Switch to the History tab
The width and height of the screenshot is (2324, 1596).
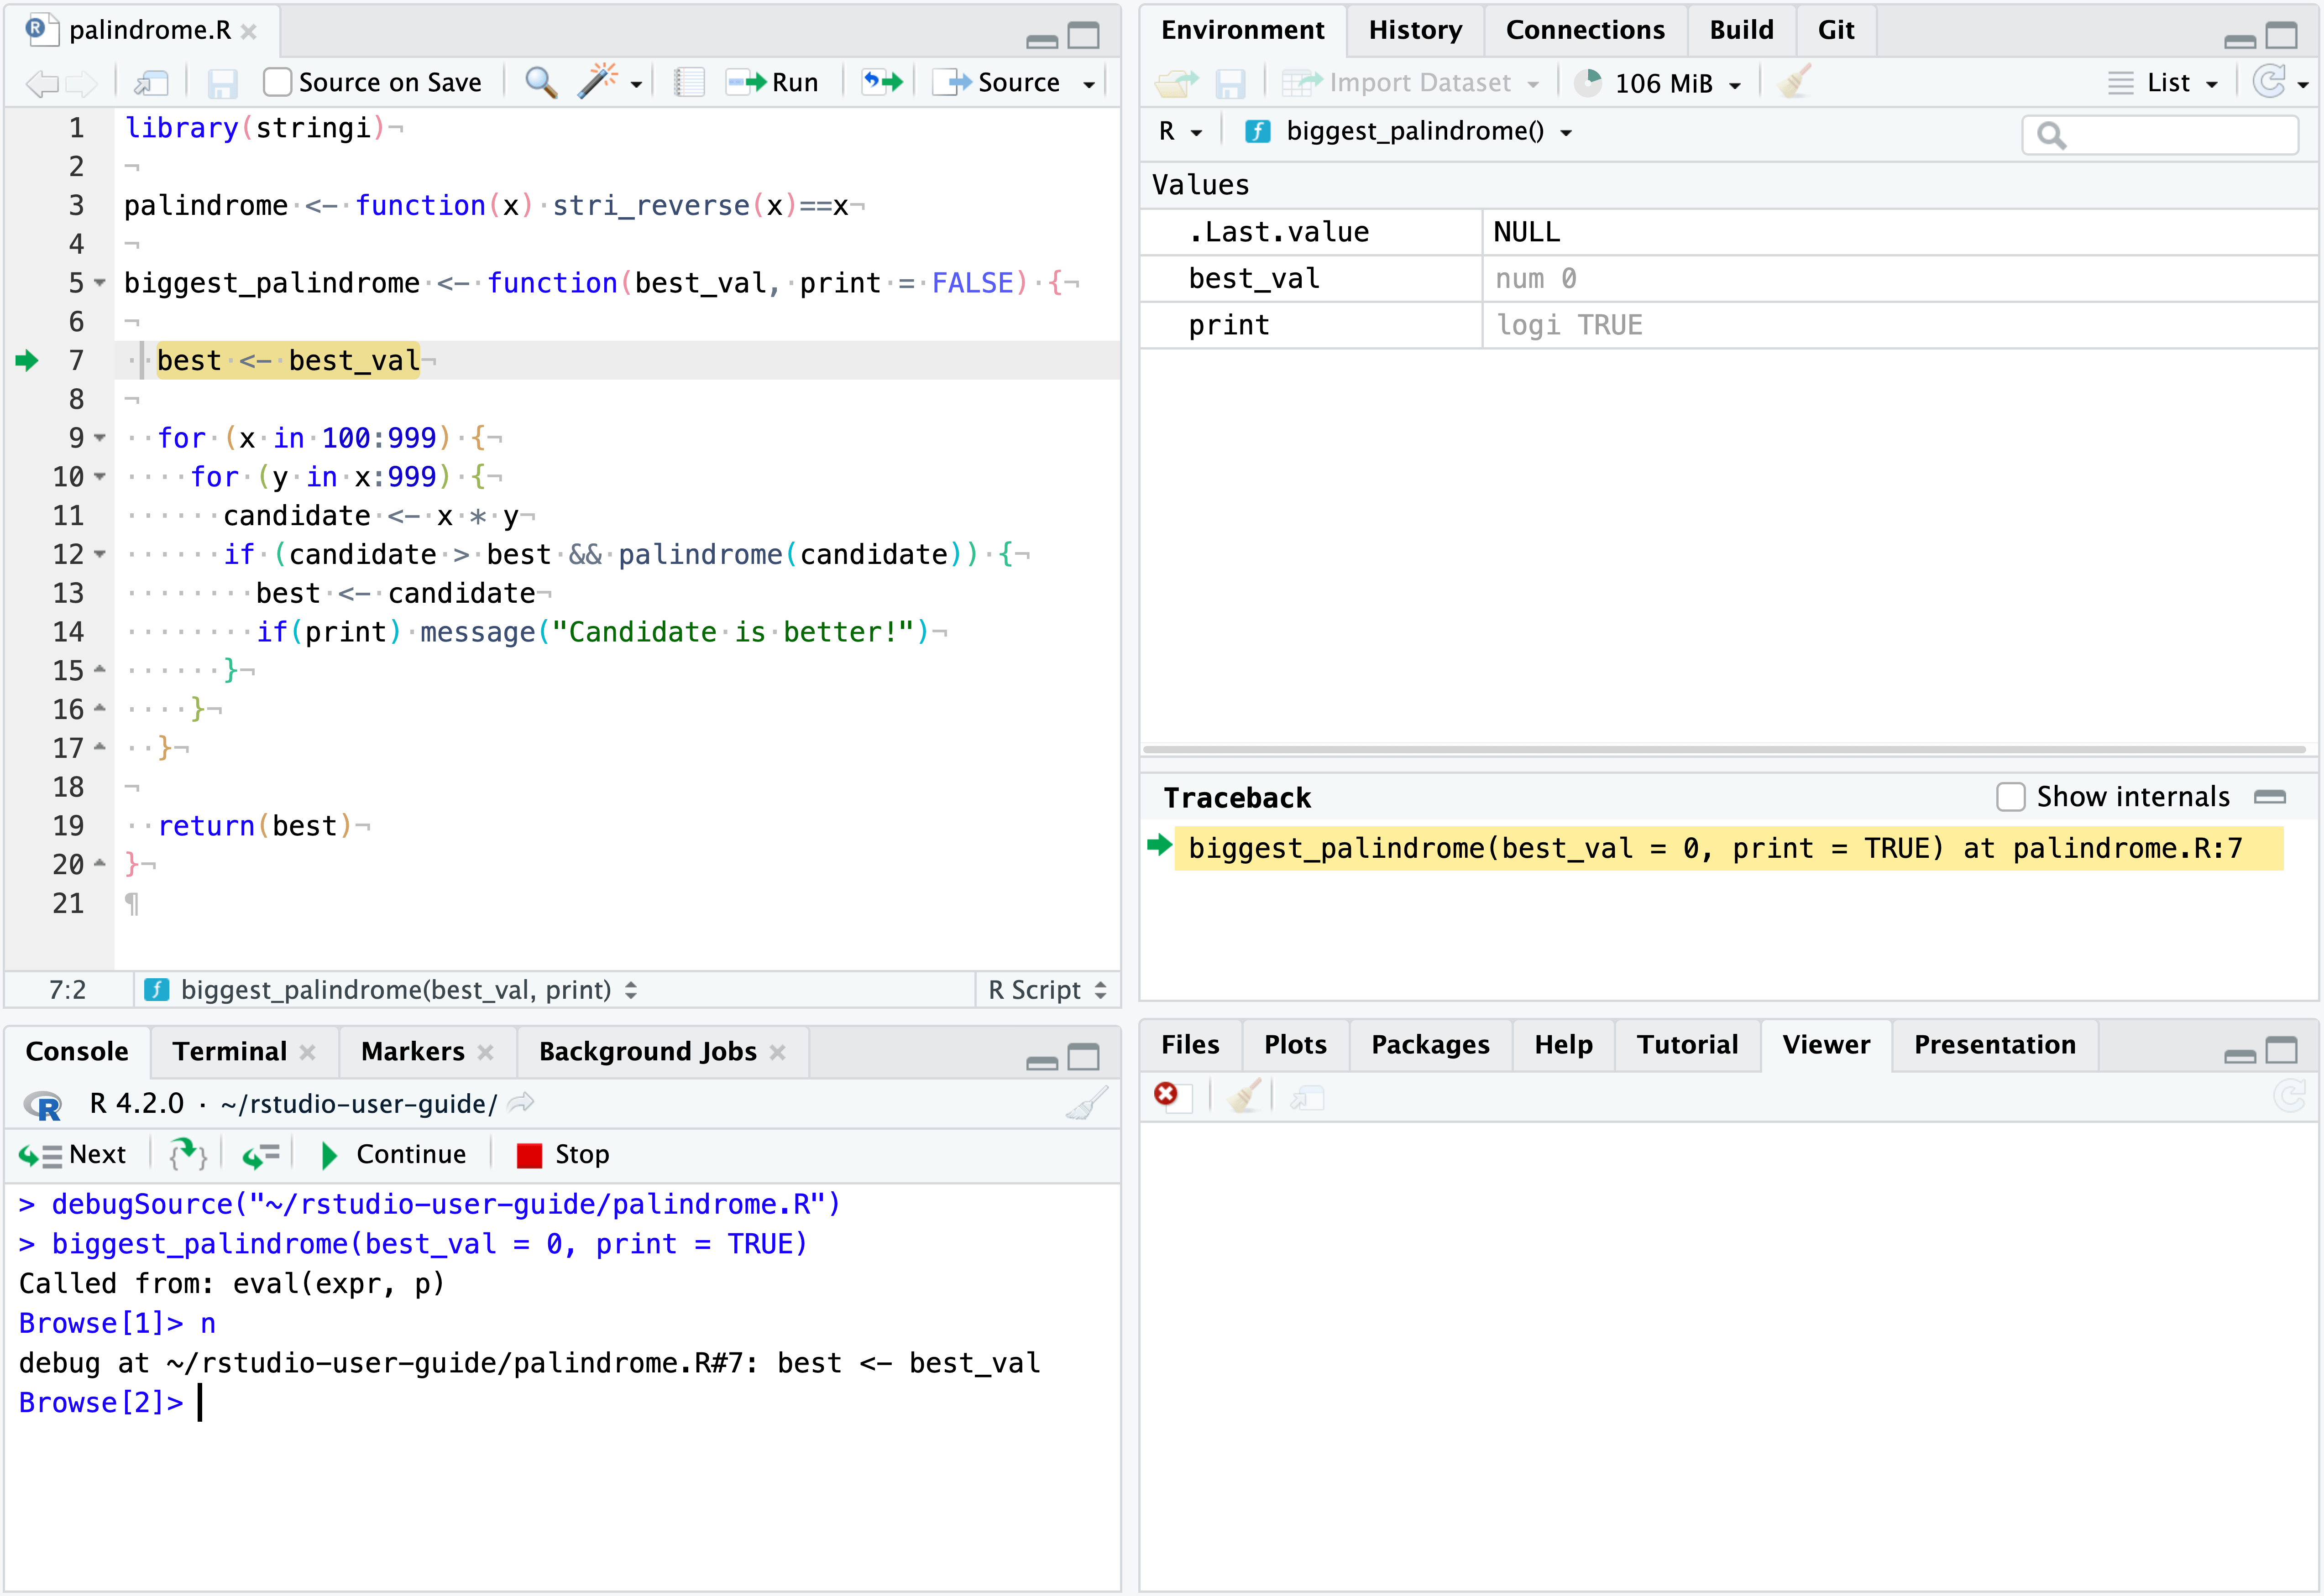[x=1414, y=30]
